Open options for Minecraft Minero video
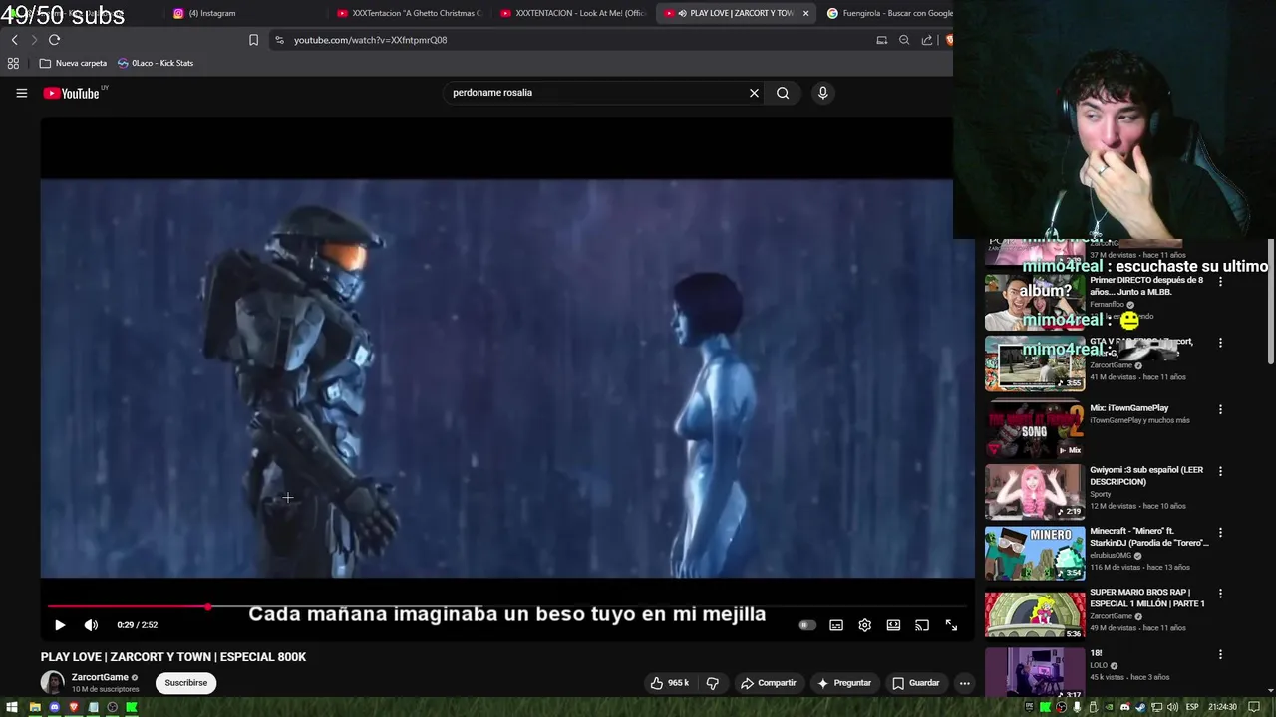The image size is (1276, 717). pyautogui.click(x=1220, y=533)
